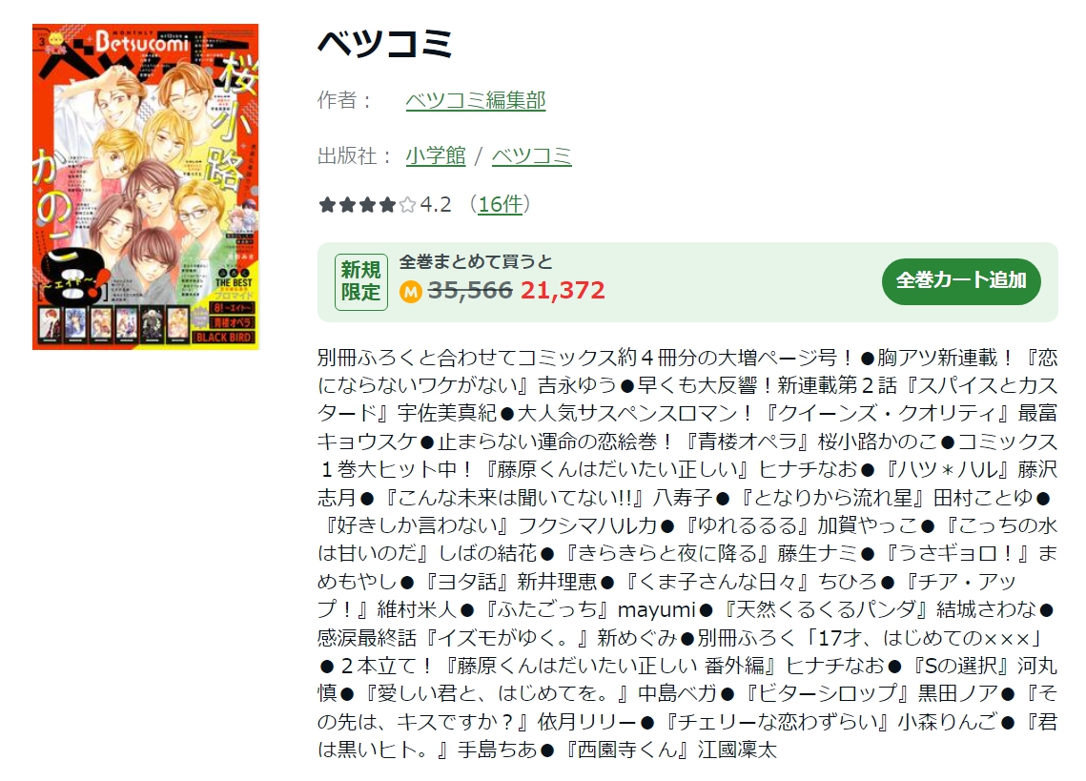Click the second rating star
The width and height of the screenshot is (1086, 781).
pyautogui.click(x=347, y=205)
